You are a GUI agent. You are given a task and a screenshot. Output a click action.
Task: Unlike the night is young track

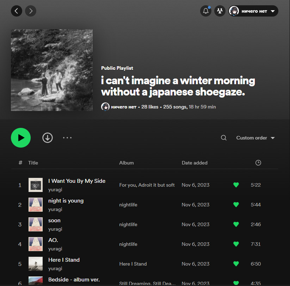(236, 205)
